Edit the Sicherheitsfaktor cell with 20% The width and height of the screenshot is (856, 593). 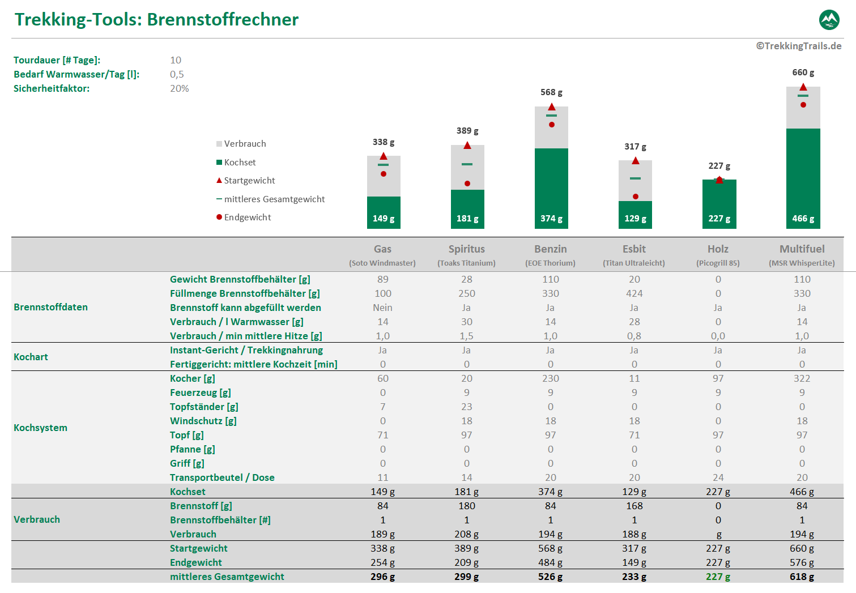pyautogui.click(x=179, y=88)
